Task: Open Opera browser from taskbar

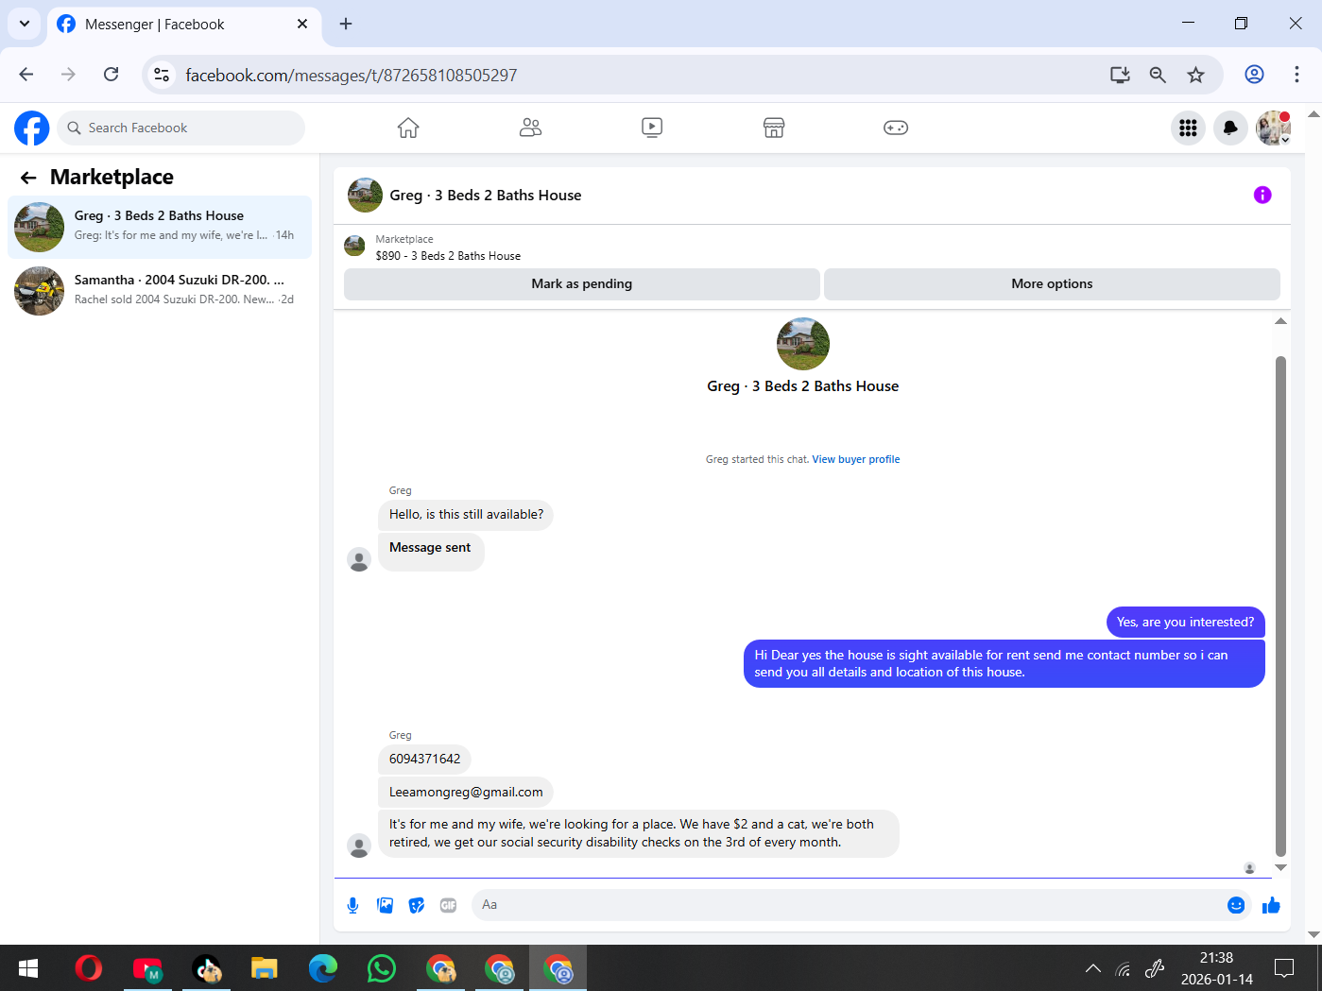Action: pyautogui.click(x=89, y=968)
